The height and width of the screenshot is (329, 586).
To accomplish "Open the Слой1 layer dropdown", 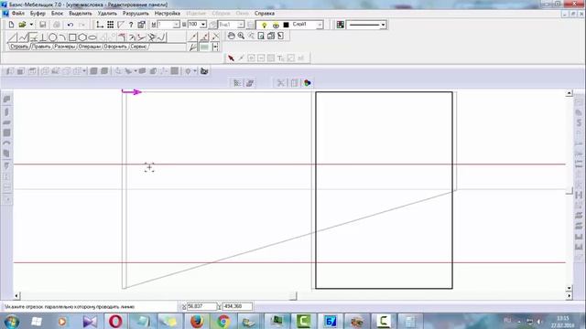I will pos(320,25).
